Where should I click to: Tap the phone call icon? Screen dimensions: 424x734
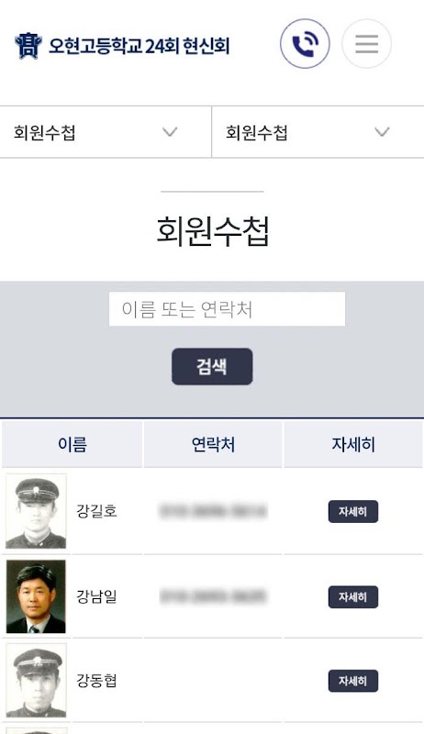coord(305,43)
